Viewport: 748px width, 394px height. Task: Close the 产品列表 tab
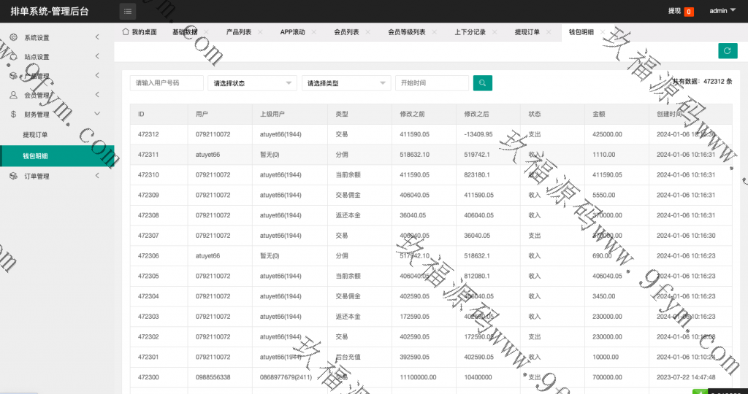click(261, 32)
